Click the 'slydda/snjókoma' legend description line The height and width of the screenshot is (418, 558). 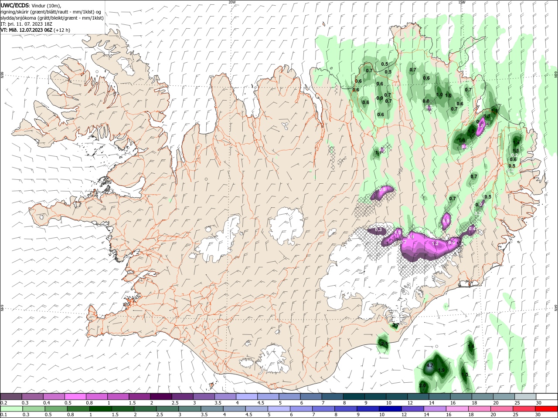click(x=52, y=18)
